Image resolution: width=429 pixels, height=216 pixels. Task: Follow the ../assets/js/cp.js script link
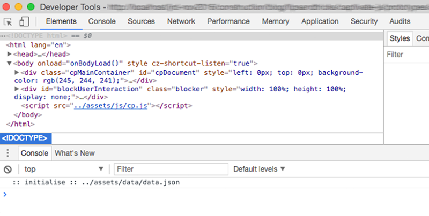tap(110, 105)
